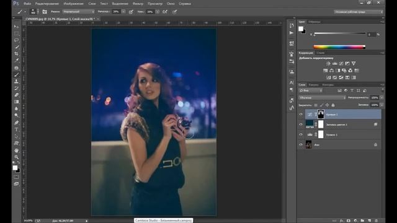Open the workspace switcher dropdown
This screenshot has height=223, width=397.
click(x=359, y=12)
